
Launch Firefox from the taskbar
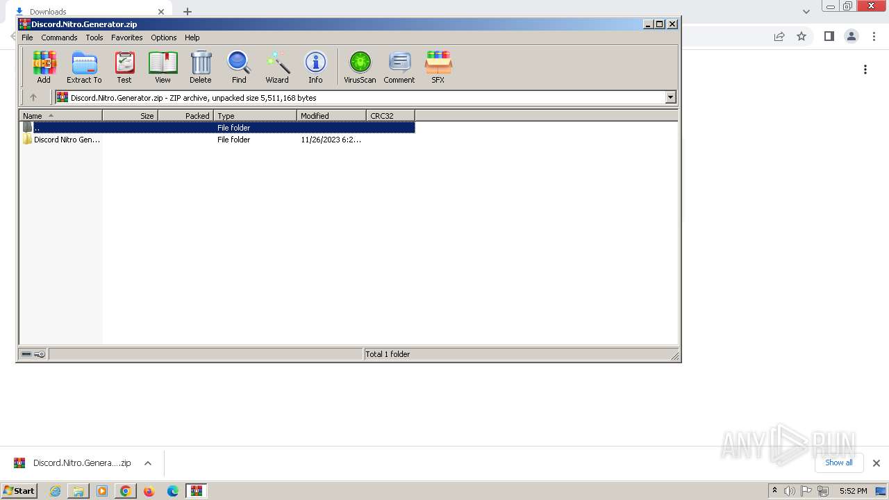(149, 491)
